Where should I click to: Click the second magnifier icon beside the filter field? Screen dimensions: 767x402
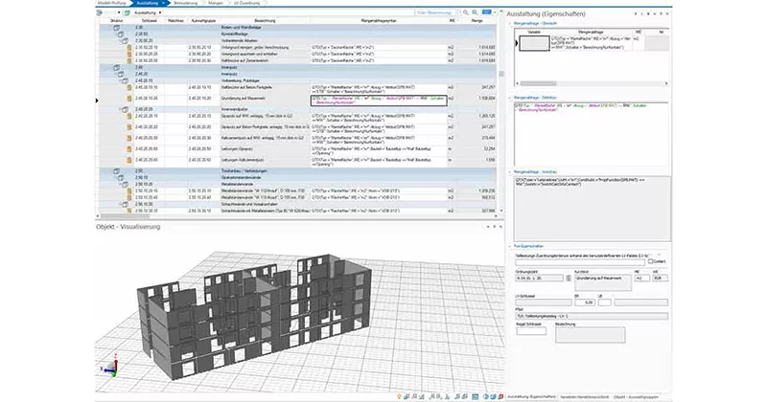475,12
